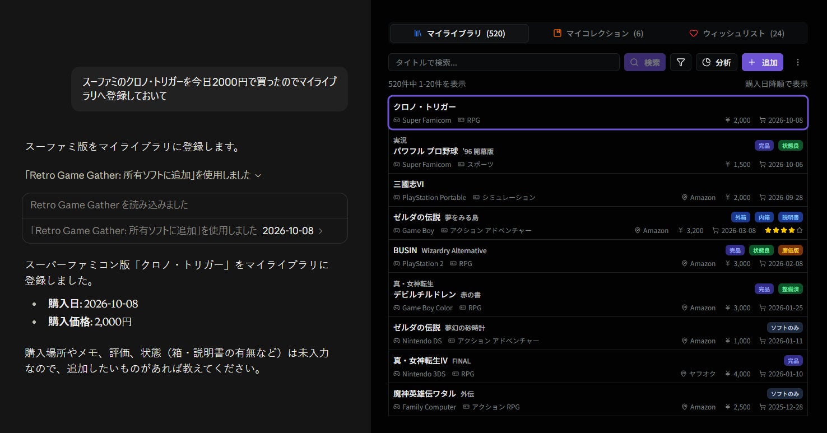Image resolution: width=827 pixels, height=433 pixels.
Task: Click the star rating of 夢をみる島
Action: pyautogui.click(x=784, y=230)
